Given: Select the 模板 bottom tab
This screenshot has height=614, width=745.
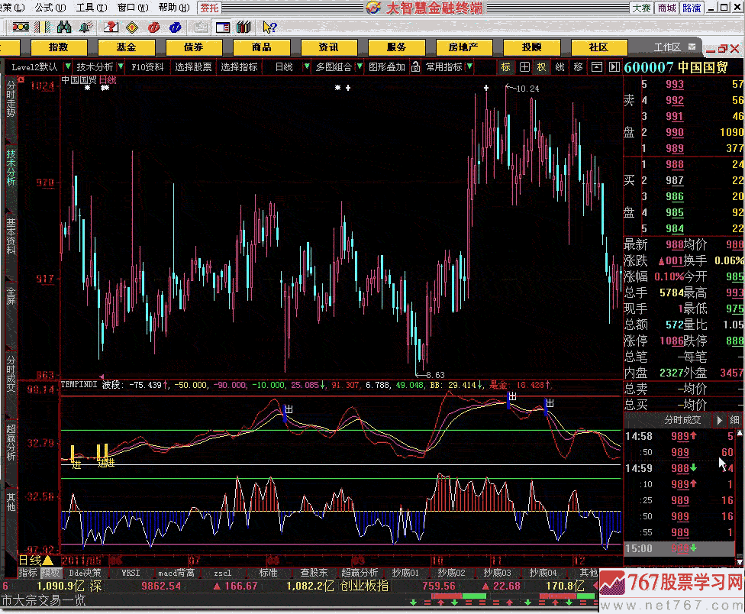Looking at the screenshot, I should pyautogui.click(x=50, y=573).
